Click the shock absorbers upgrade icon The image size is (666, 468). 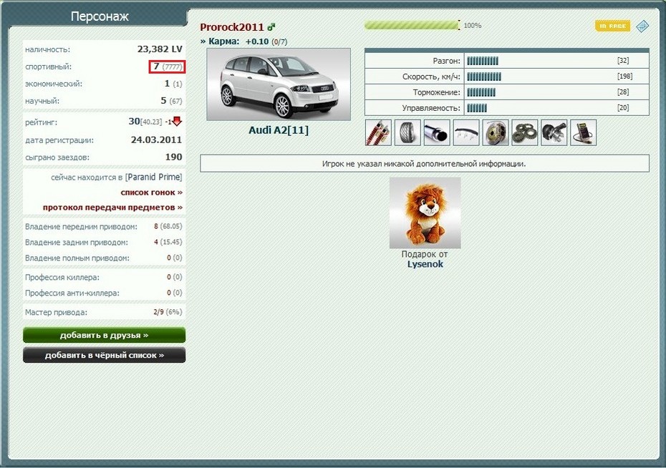[x=378, y=133]
